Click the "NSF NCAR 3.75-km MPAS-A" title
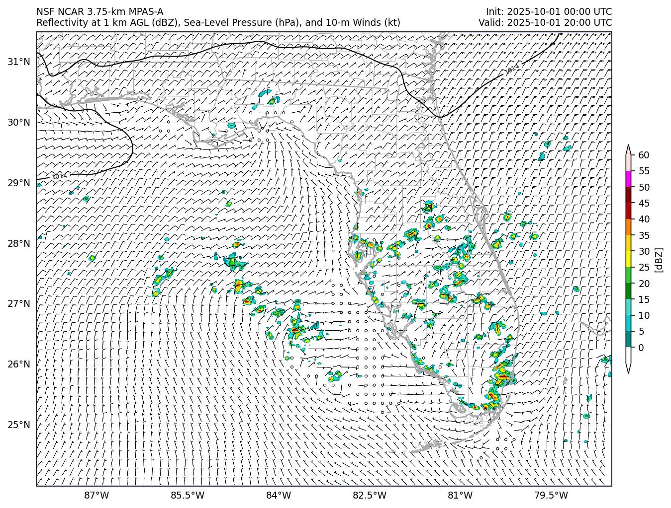Viewport: 671px width, 508px height. (99, 12)
